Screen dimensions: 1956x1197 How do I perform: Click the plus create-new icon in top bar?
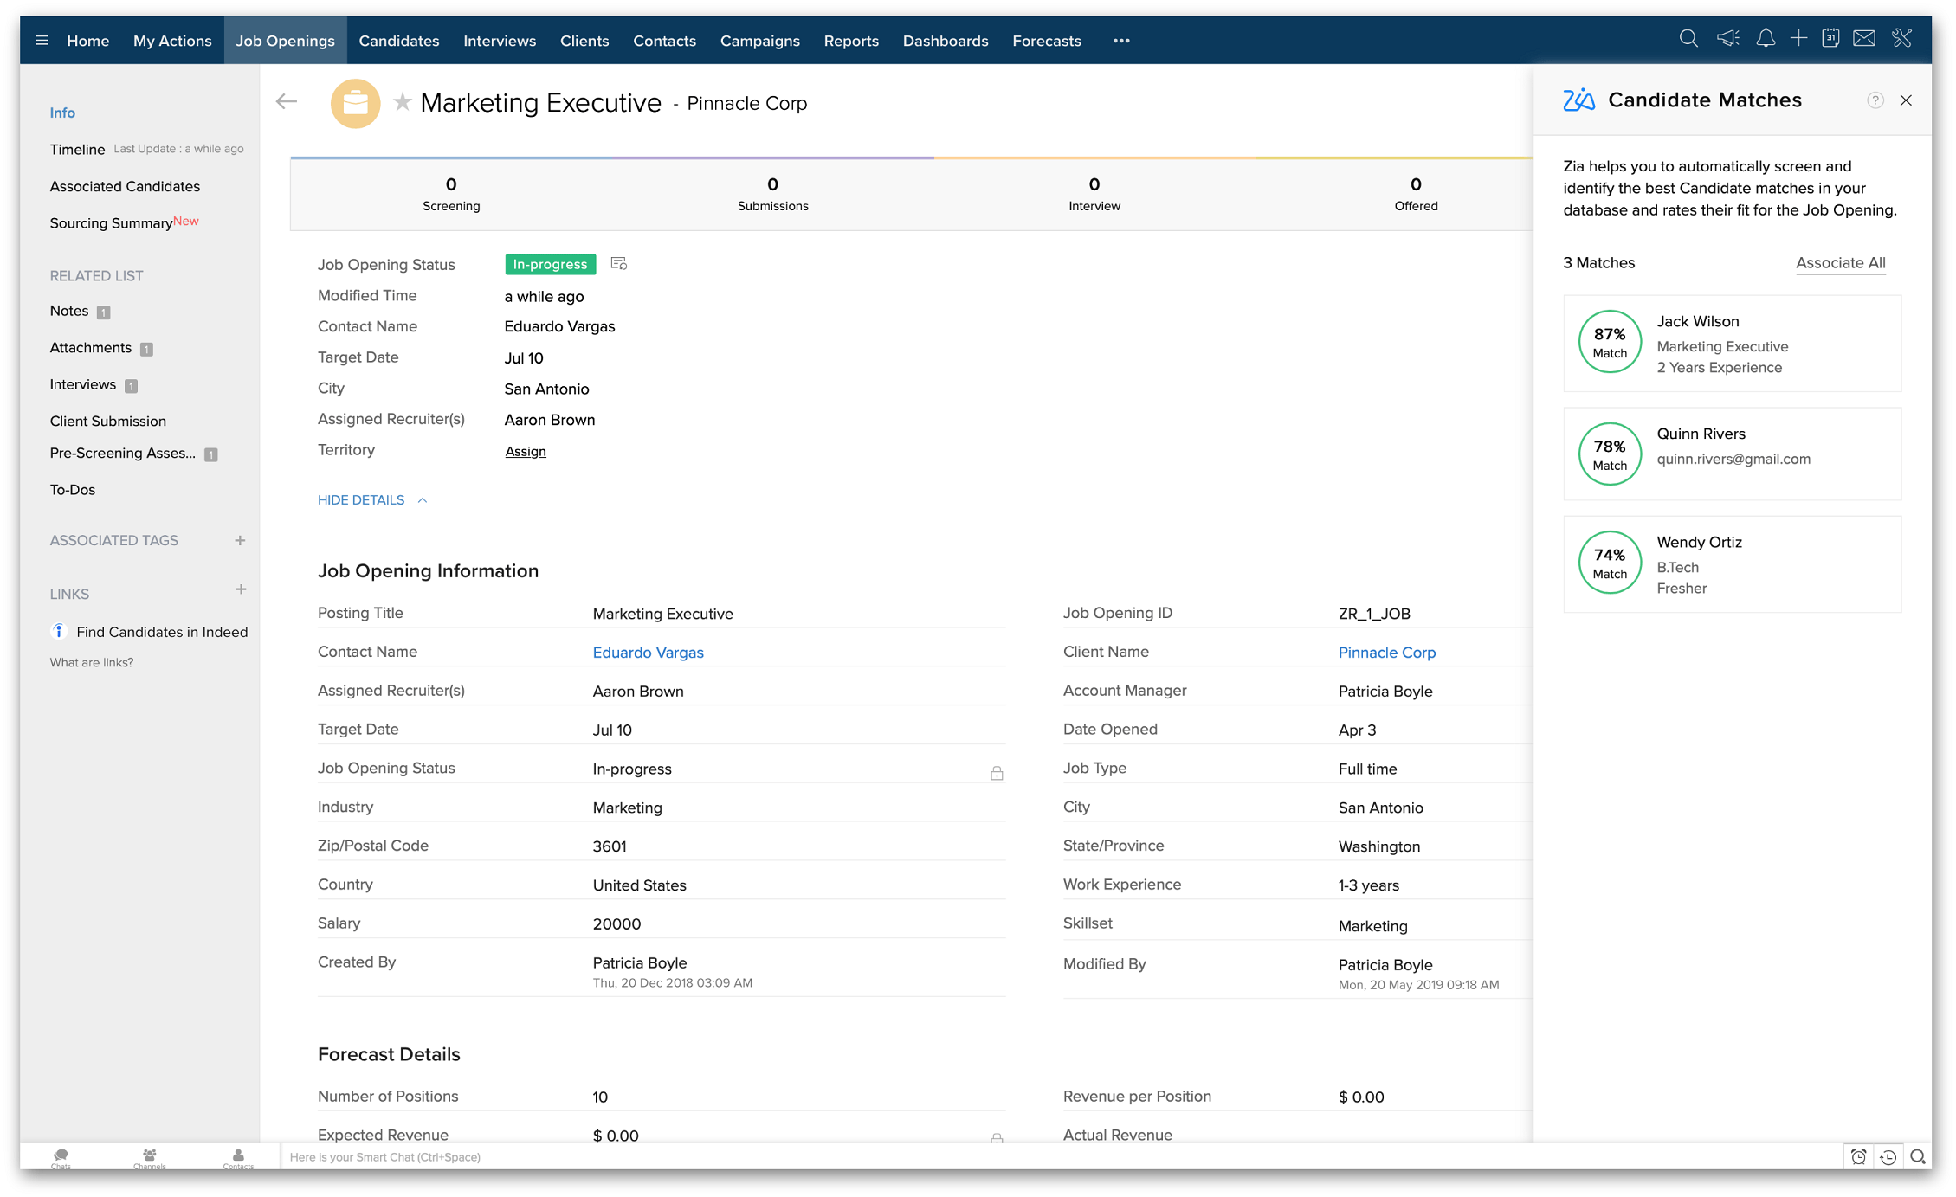pyautogui.click(x=1798, y=39)
